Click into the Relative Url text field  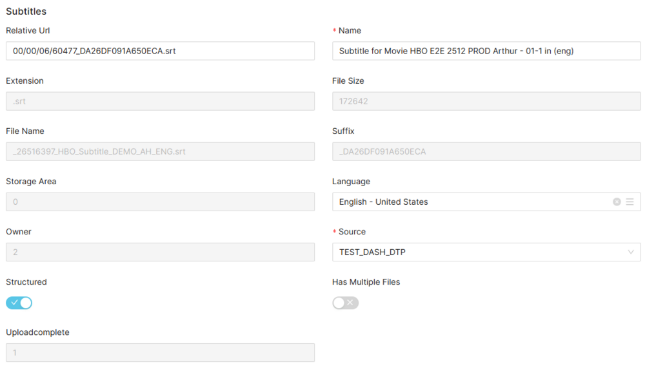(x=160, y=51)
